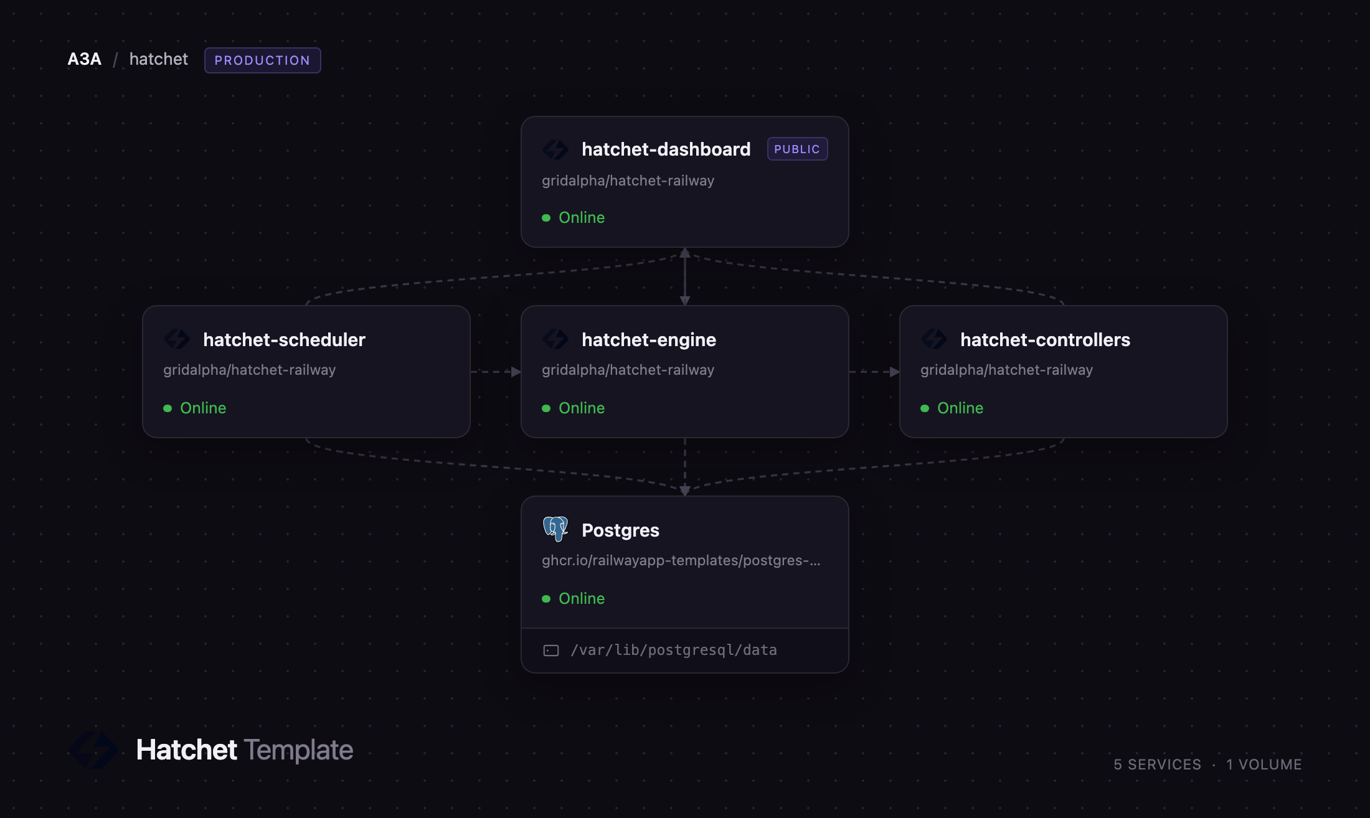Click gridalpha/hatchet-railway source on hatchet-scheduler
The height and width of the screenshot is (818, 1370).
click(249, 370)
